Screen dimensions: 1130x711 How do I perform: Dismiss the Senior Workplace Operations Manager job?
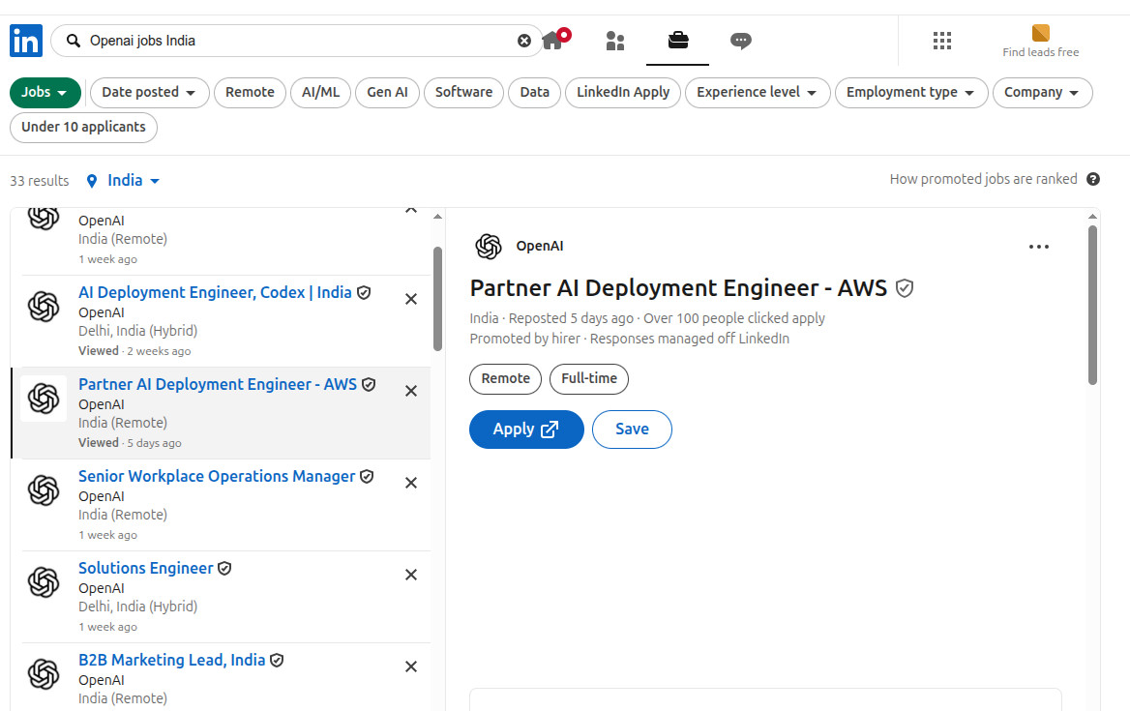tap(411, 483)
